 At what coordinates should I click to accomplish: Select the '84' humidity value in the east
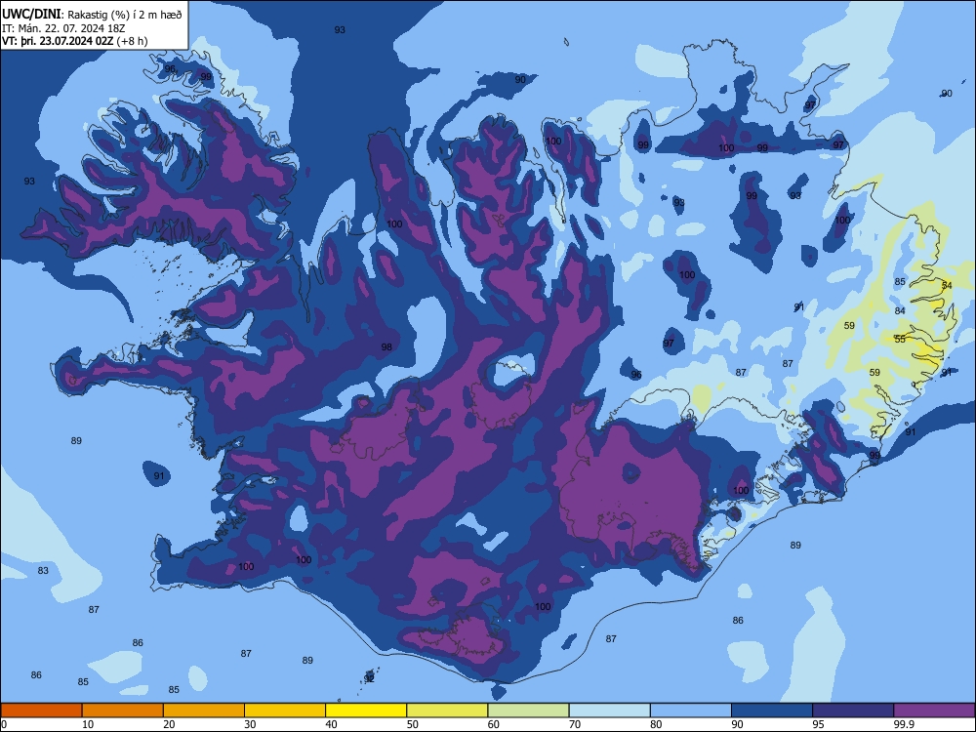coord(900,311)
